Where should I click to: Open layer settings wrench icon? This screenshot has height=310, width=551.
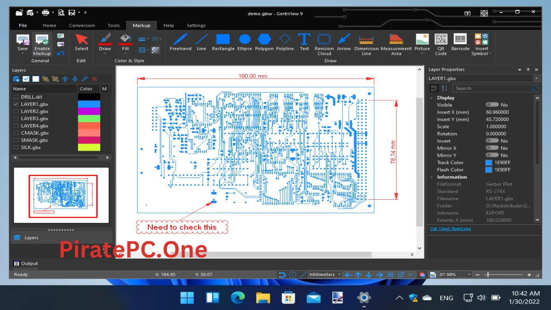(x=85, y=79)
